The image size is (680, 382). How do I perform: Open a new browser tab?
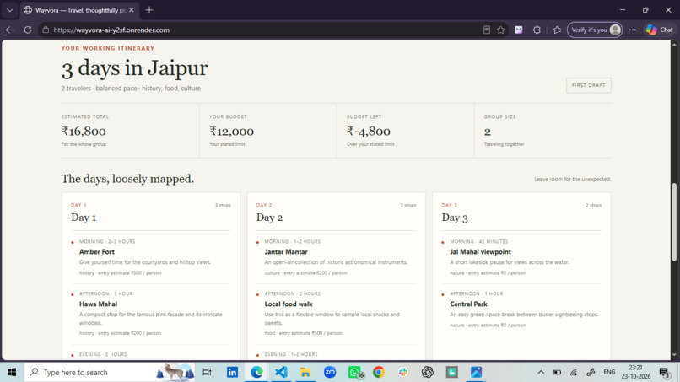tap(149, 10)
